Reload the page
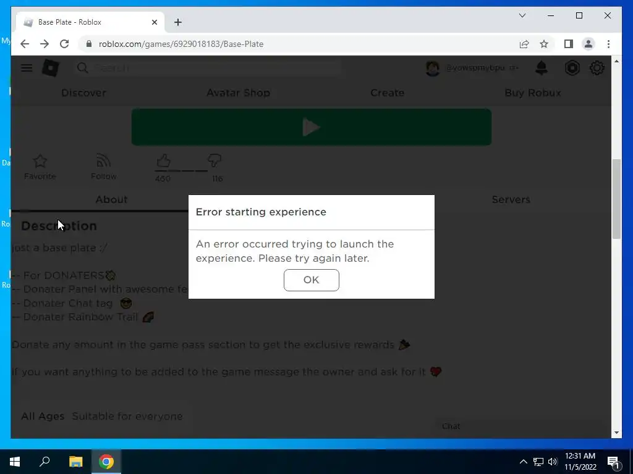633x474 pixels. click(64, 44)
